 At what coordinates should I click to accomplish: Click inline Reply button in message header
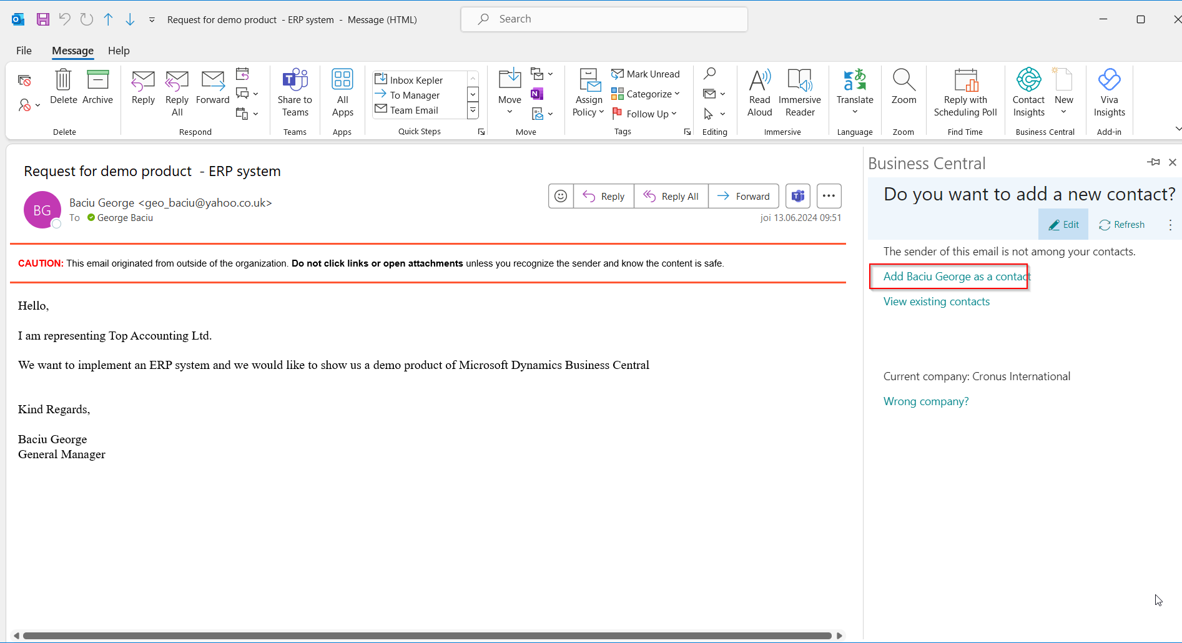(603, 196)
